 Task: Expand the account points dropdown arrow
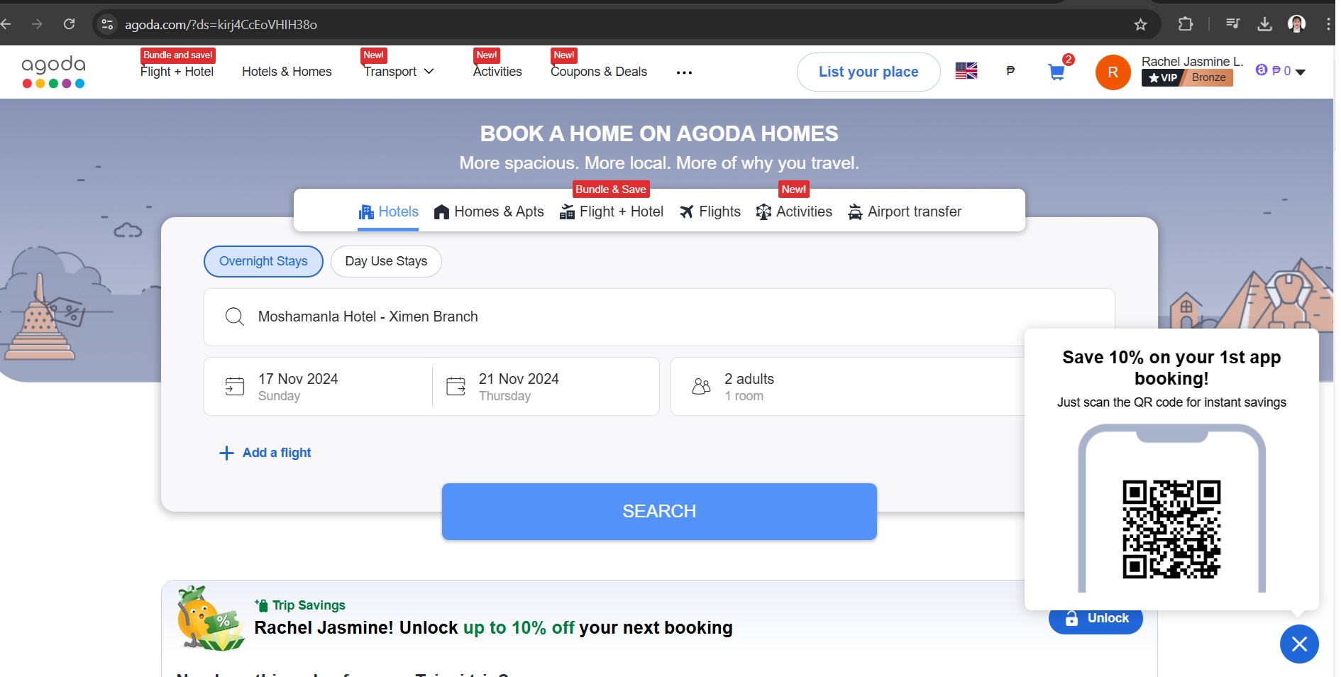1300,72
